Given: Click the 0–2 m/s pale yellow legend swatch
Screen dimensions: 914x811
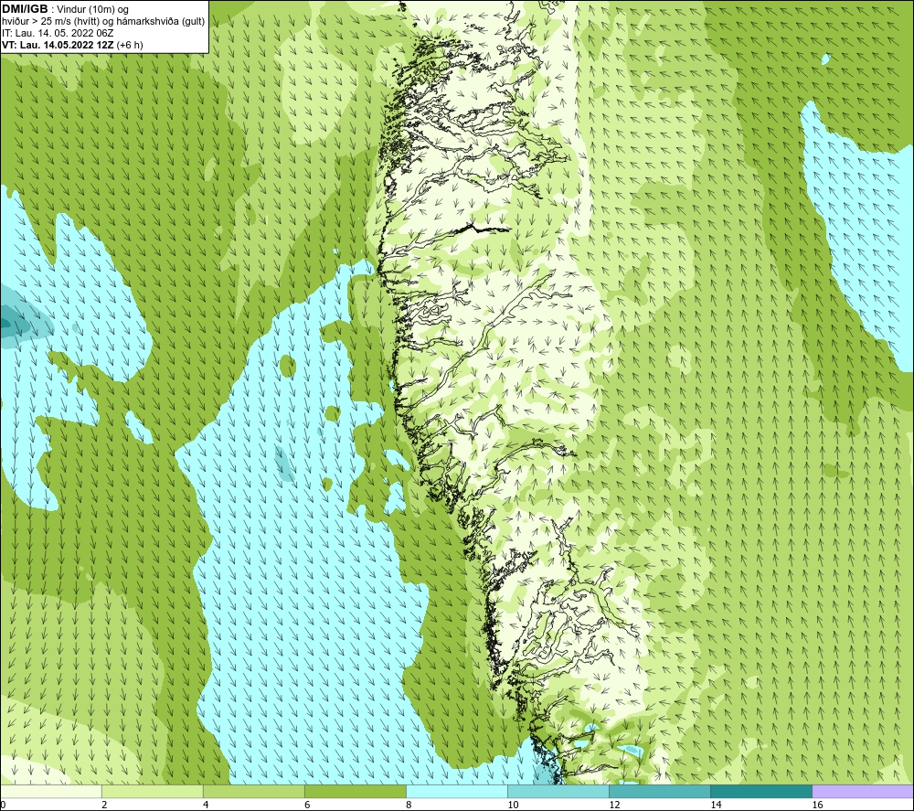Looking at the screenshot, I should pyautogui.click(x=50, y=791).
